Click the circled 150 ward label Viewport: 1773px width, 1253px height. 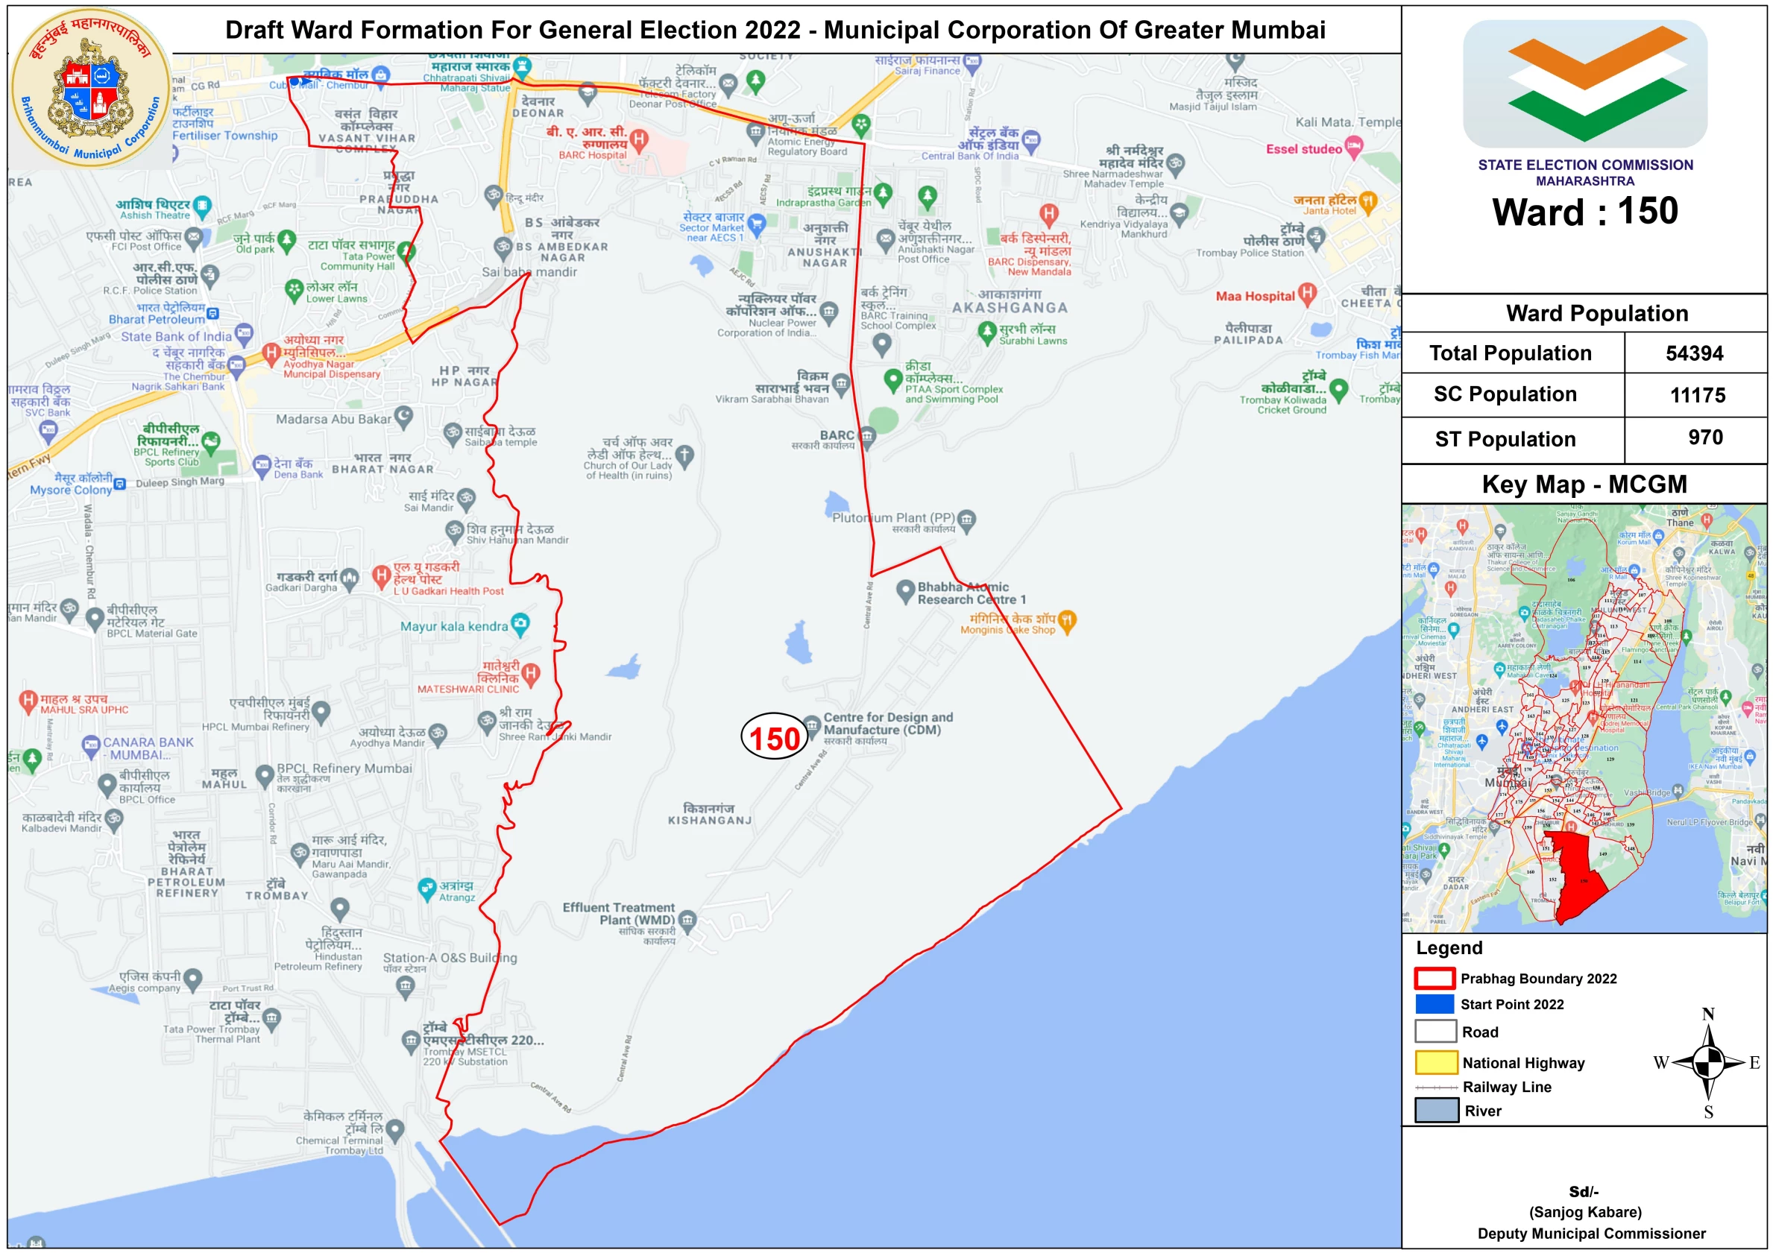(x=774, y=737)
